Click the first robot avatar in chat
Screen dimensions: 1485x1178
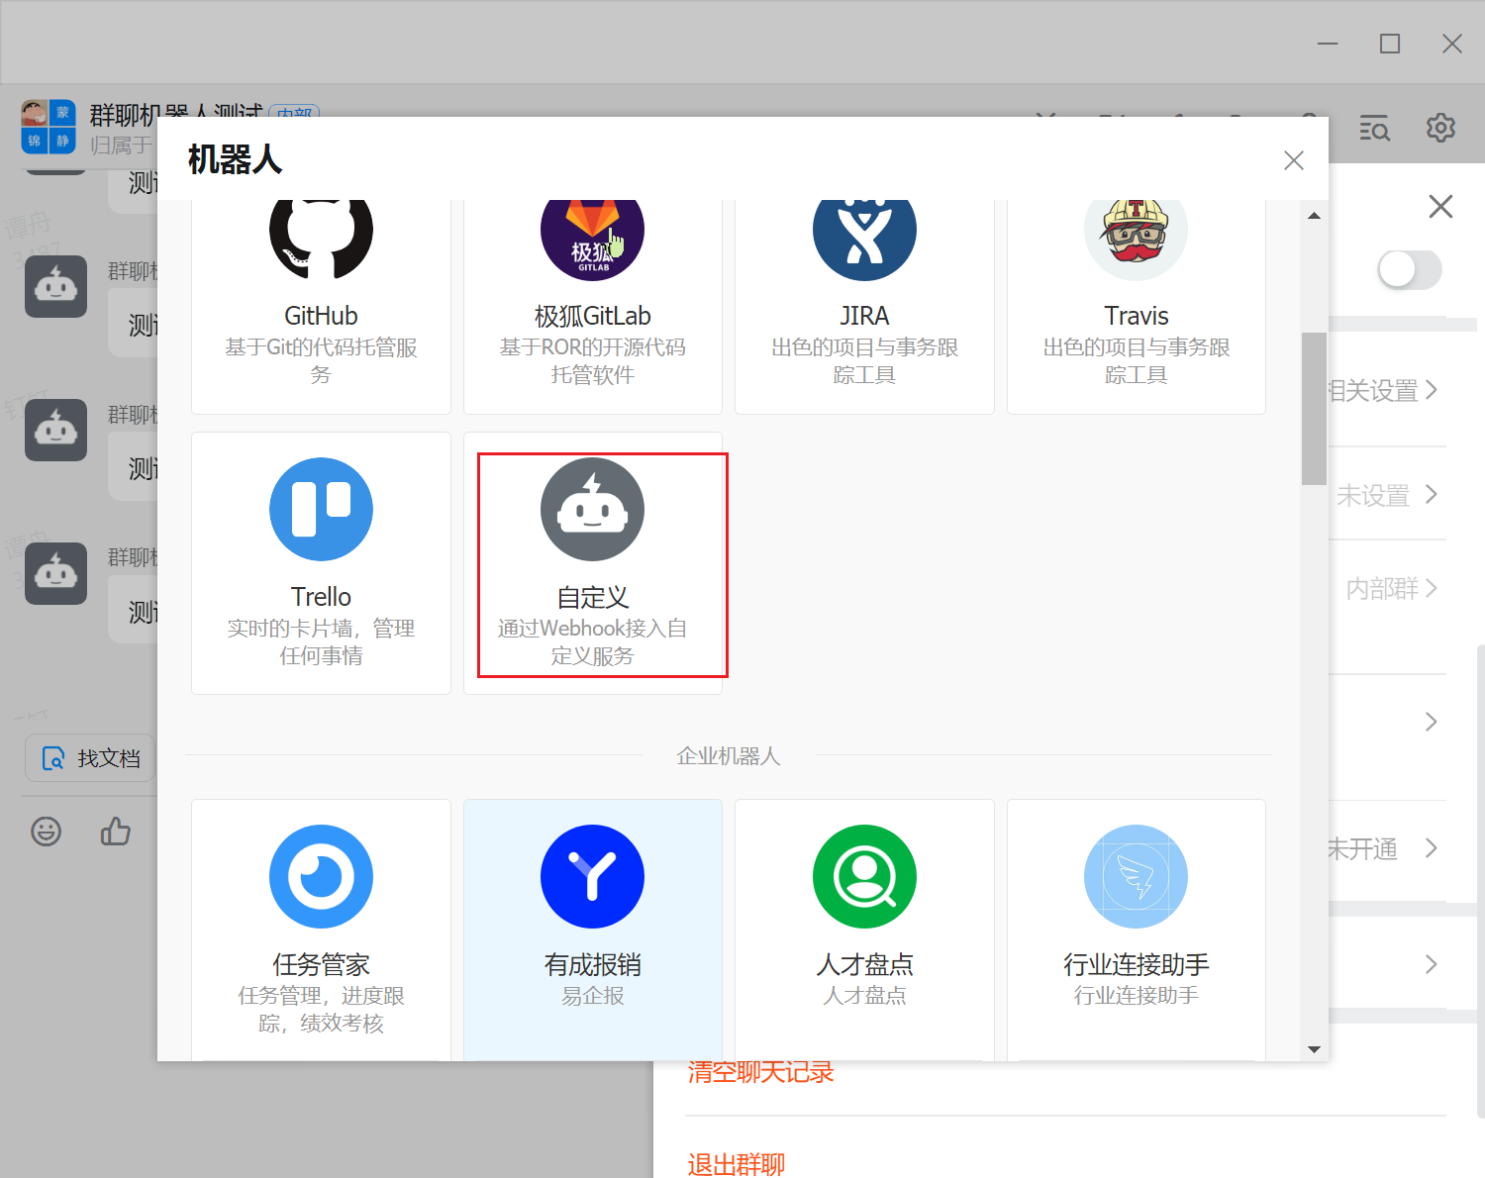pos(55,287)
